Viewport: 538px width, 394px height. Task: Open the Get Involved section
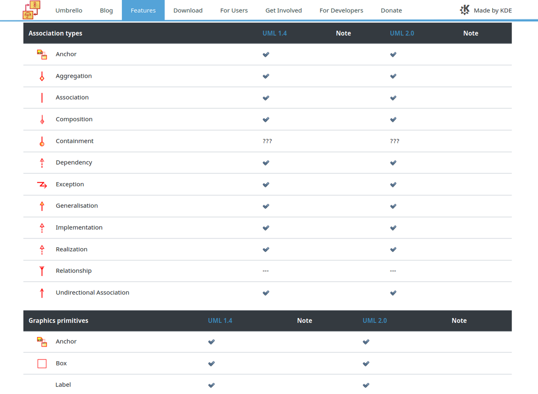pos(283,10)
